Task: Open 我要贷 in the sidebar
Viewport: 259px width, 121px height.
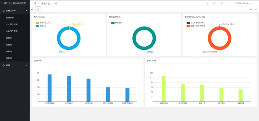Action: 9,52
